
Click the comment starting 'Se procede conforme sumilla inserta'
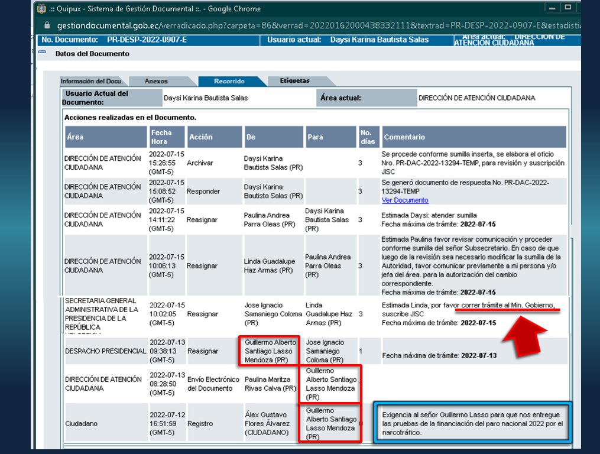pos(473,163)
